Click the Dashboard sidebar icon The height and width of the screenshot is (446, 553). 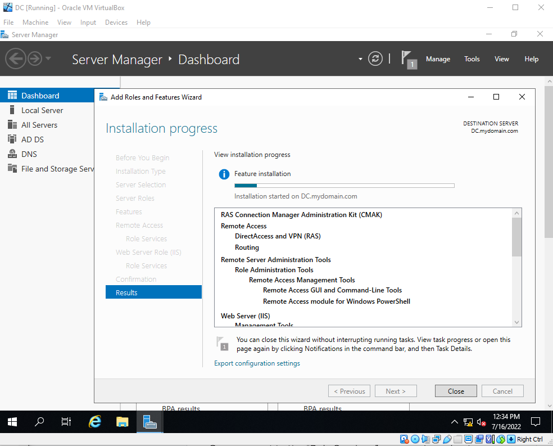click(x=12, y=95)
